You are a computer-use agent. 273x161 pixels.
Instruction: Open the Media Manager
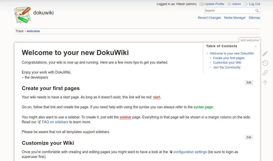235,17
